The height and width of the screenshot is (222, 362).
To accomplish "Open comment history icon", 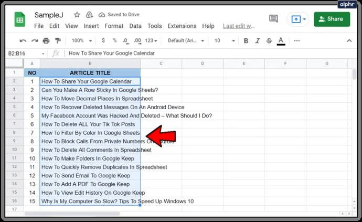I will pos(273,19).
